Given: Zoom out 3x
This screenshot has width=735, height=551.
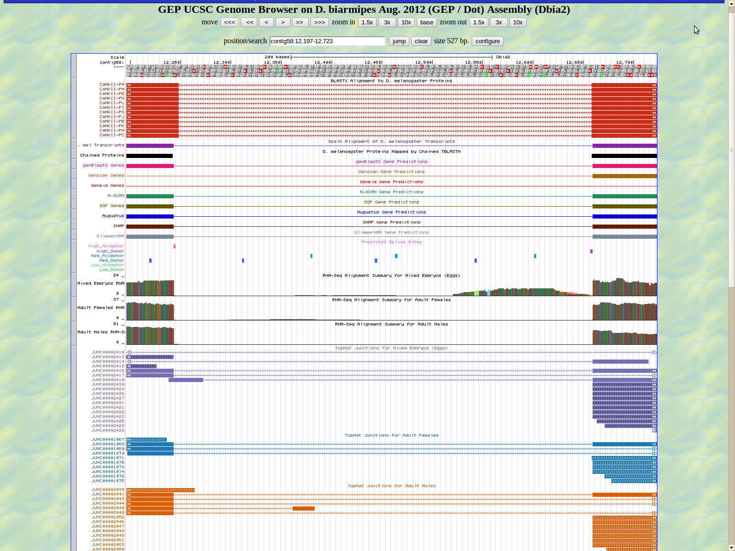Looking at the screenshot, I should click(498, 22).
